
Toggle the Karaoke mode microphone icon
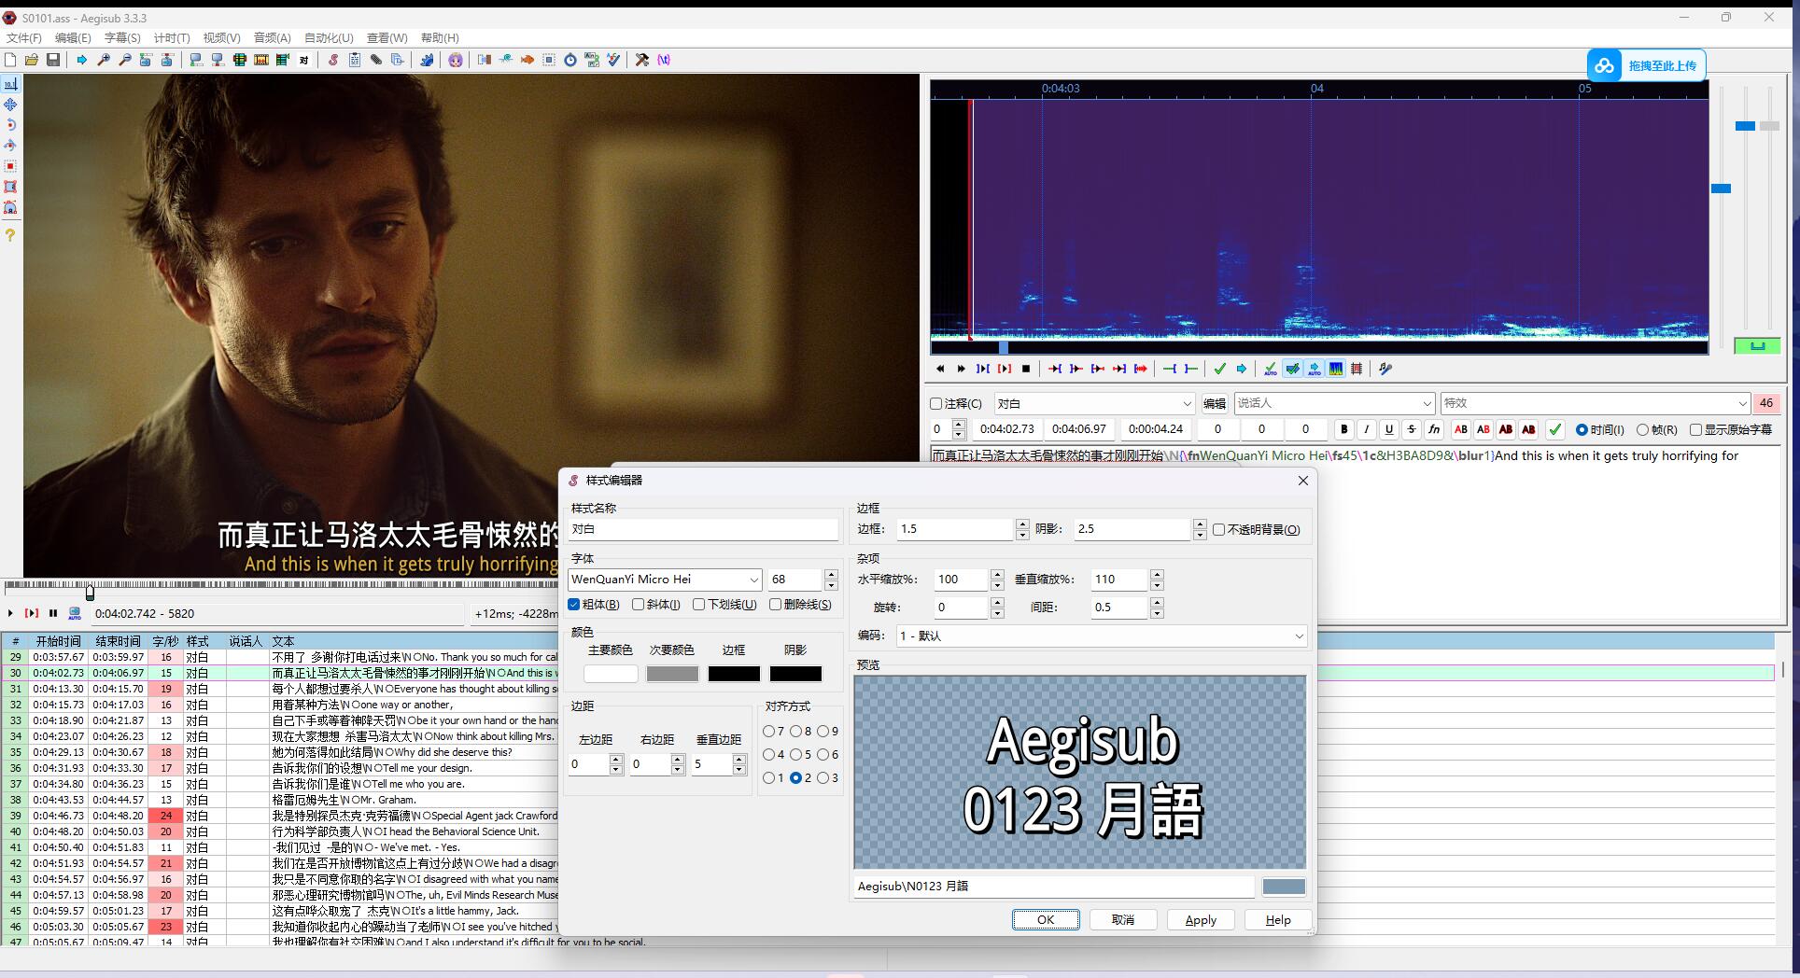(1385, 370)
